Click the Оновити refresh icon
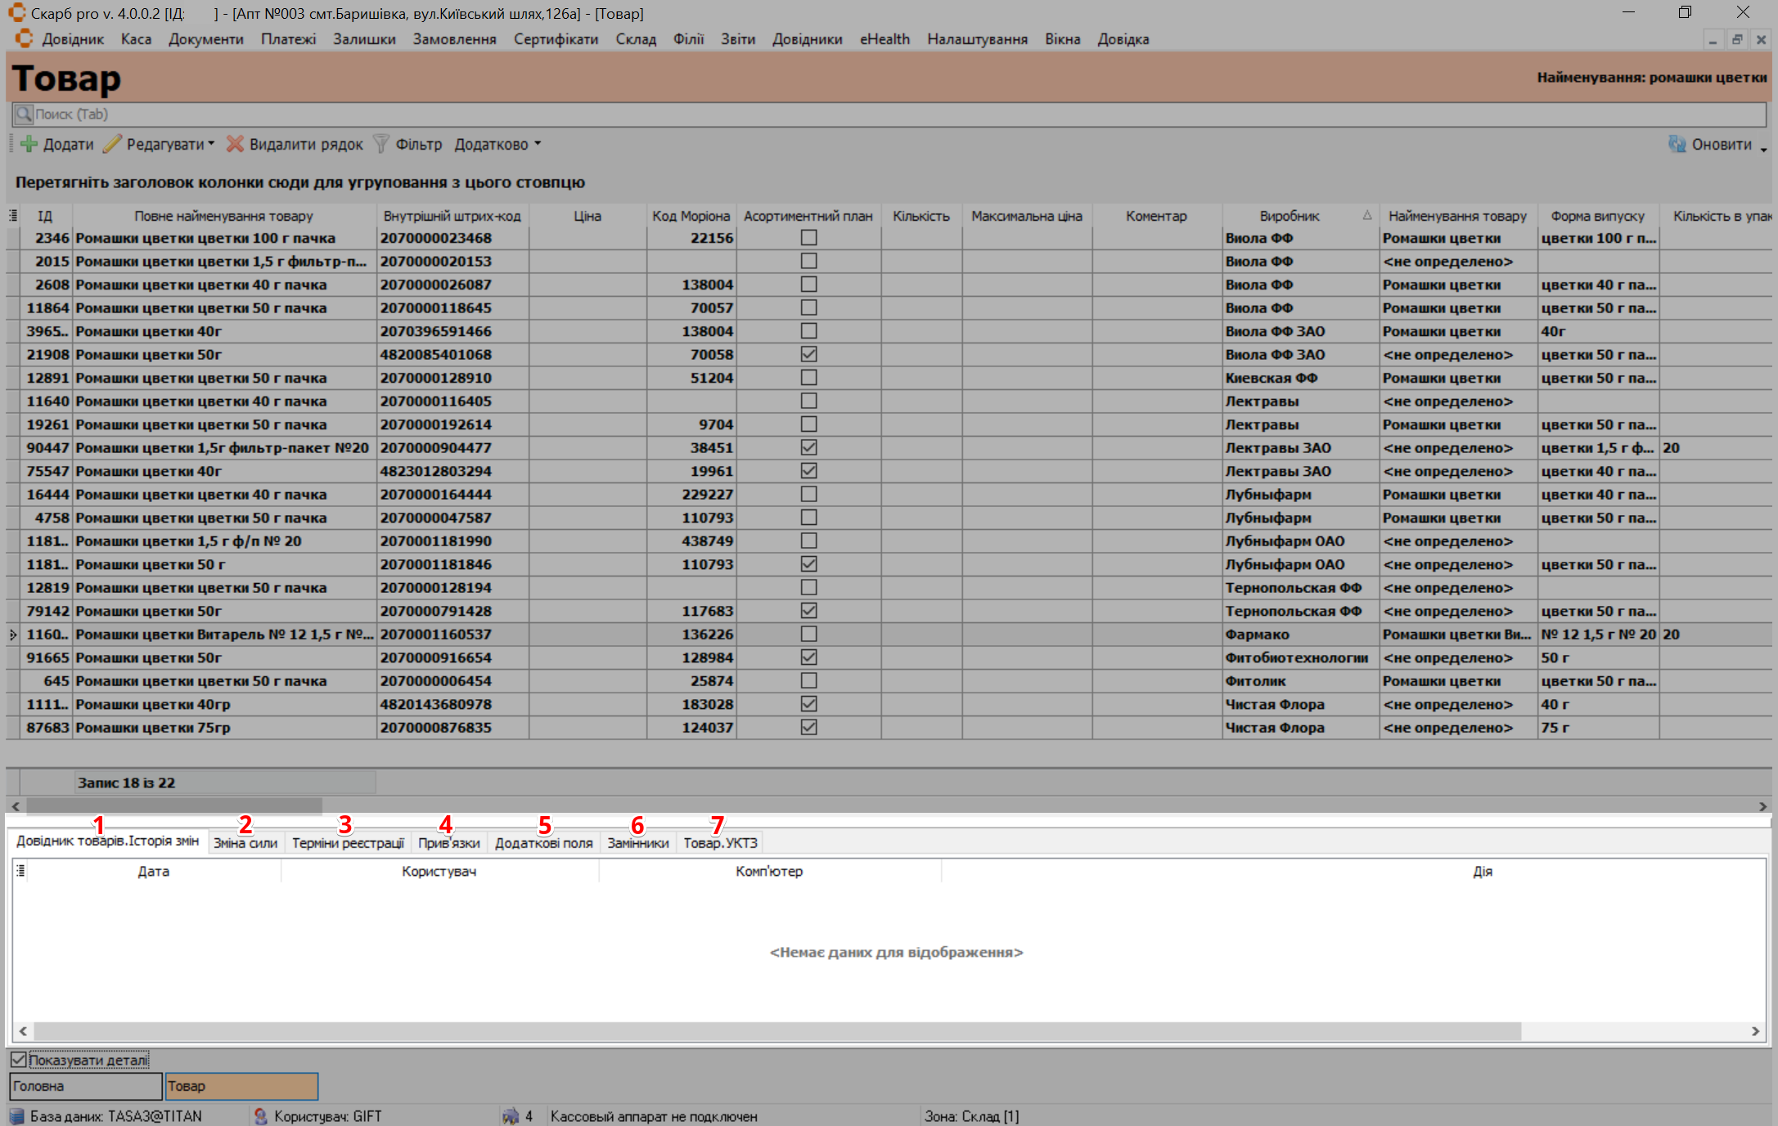This screenshot has height=1126, width=1778. click(x=1677, y=144)
